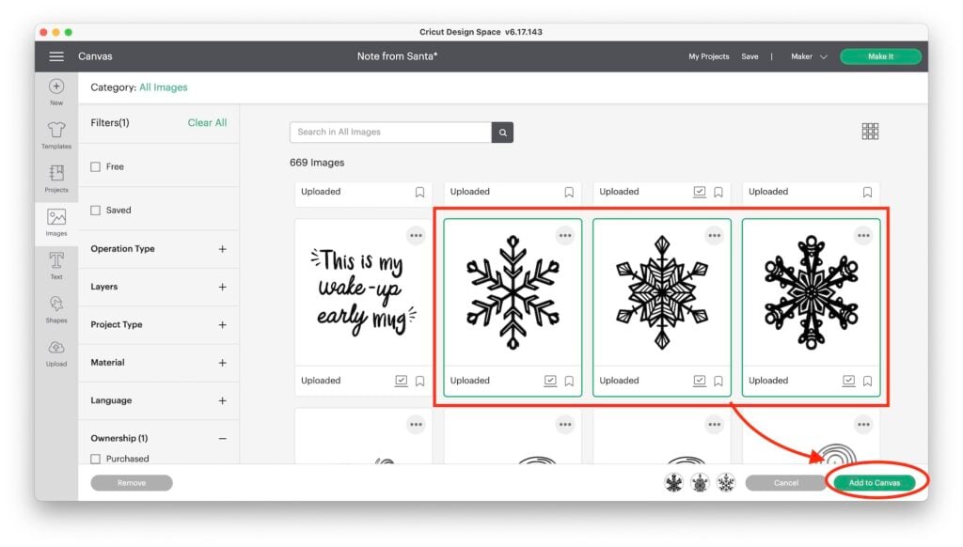Screen dimensions: 963x547
Task: Open the hamburger main menu
Action: click(56, 56)
